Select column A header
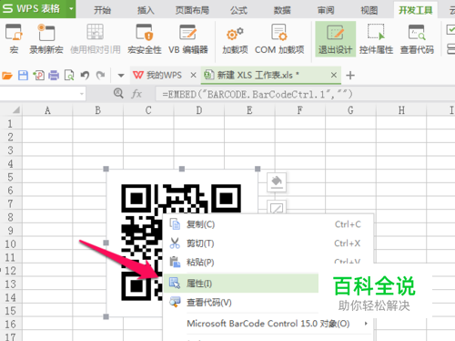 click(47, 110)
